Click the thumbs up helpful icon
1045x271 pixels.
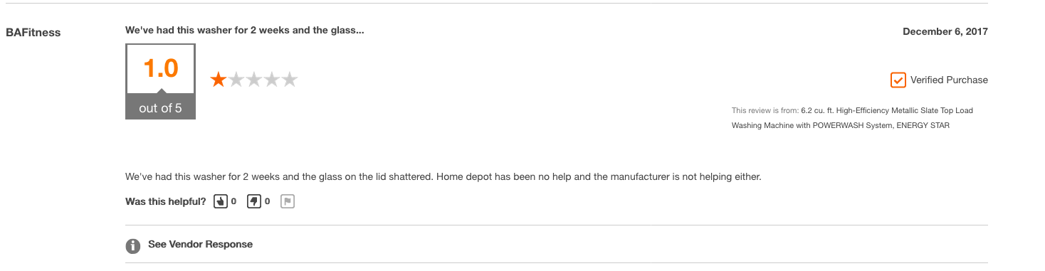220,201
